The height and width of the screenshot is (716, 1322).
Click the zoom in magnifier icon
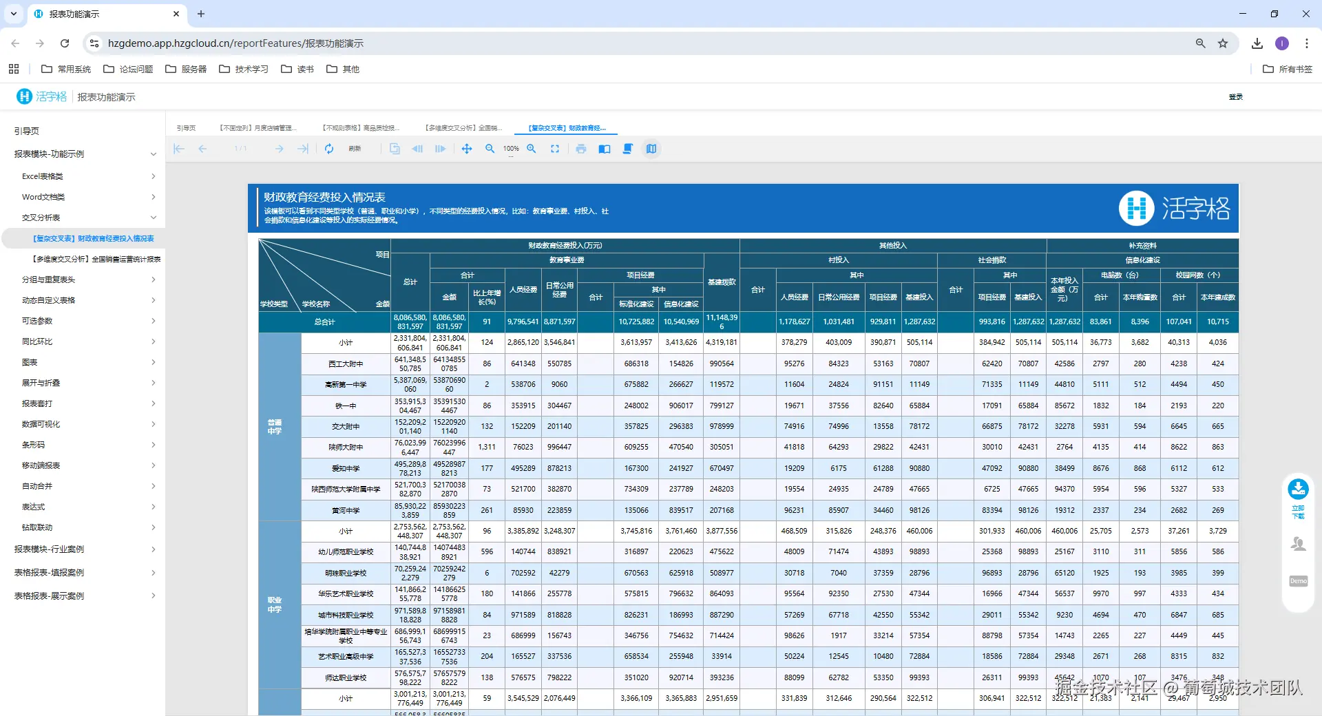click(x=532, y=149)
